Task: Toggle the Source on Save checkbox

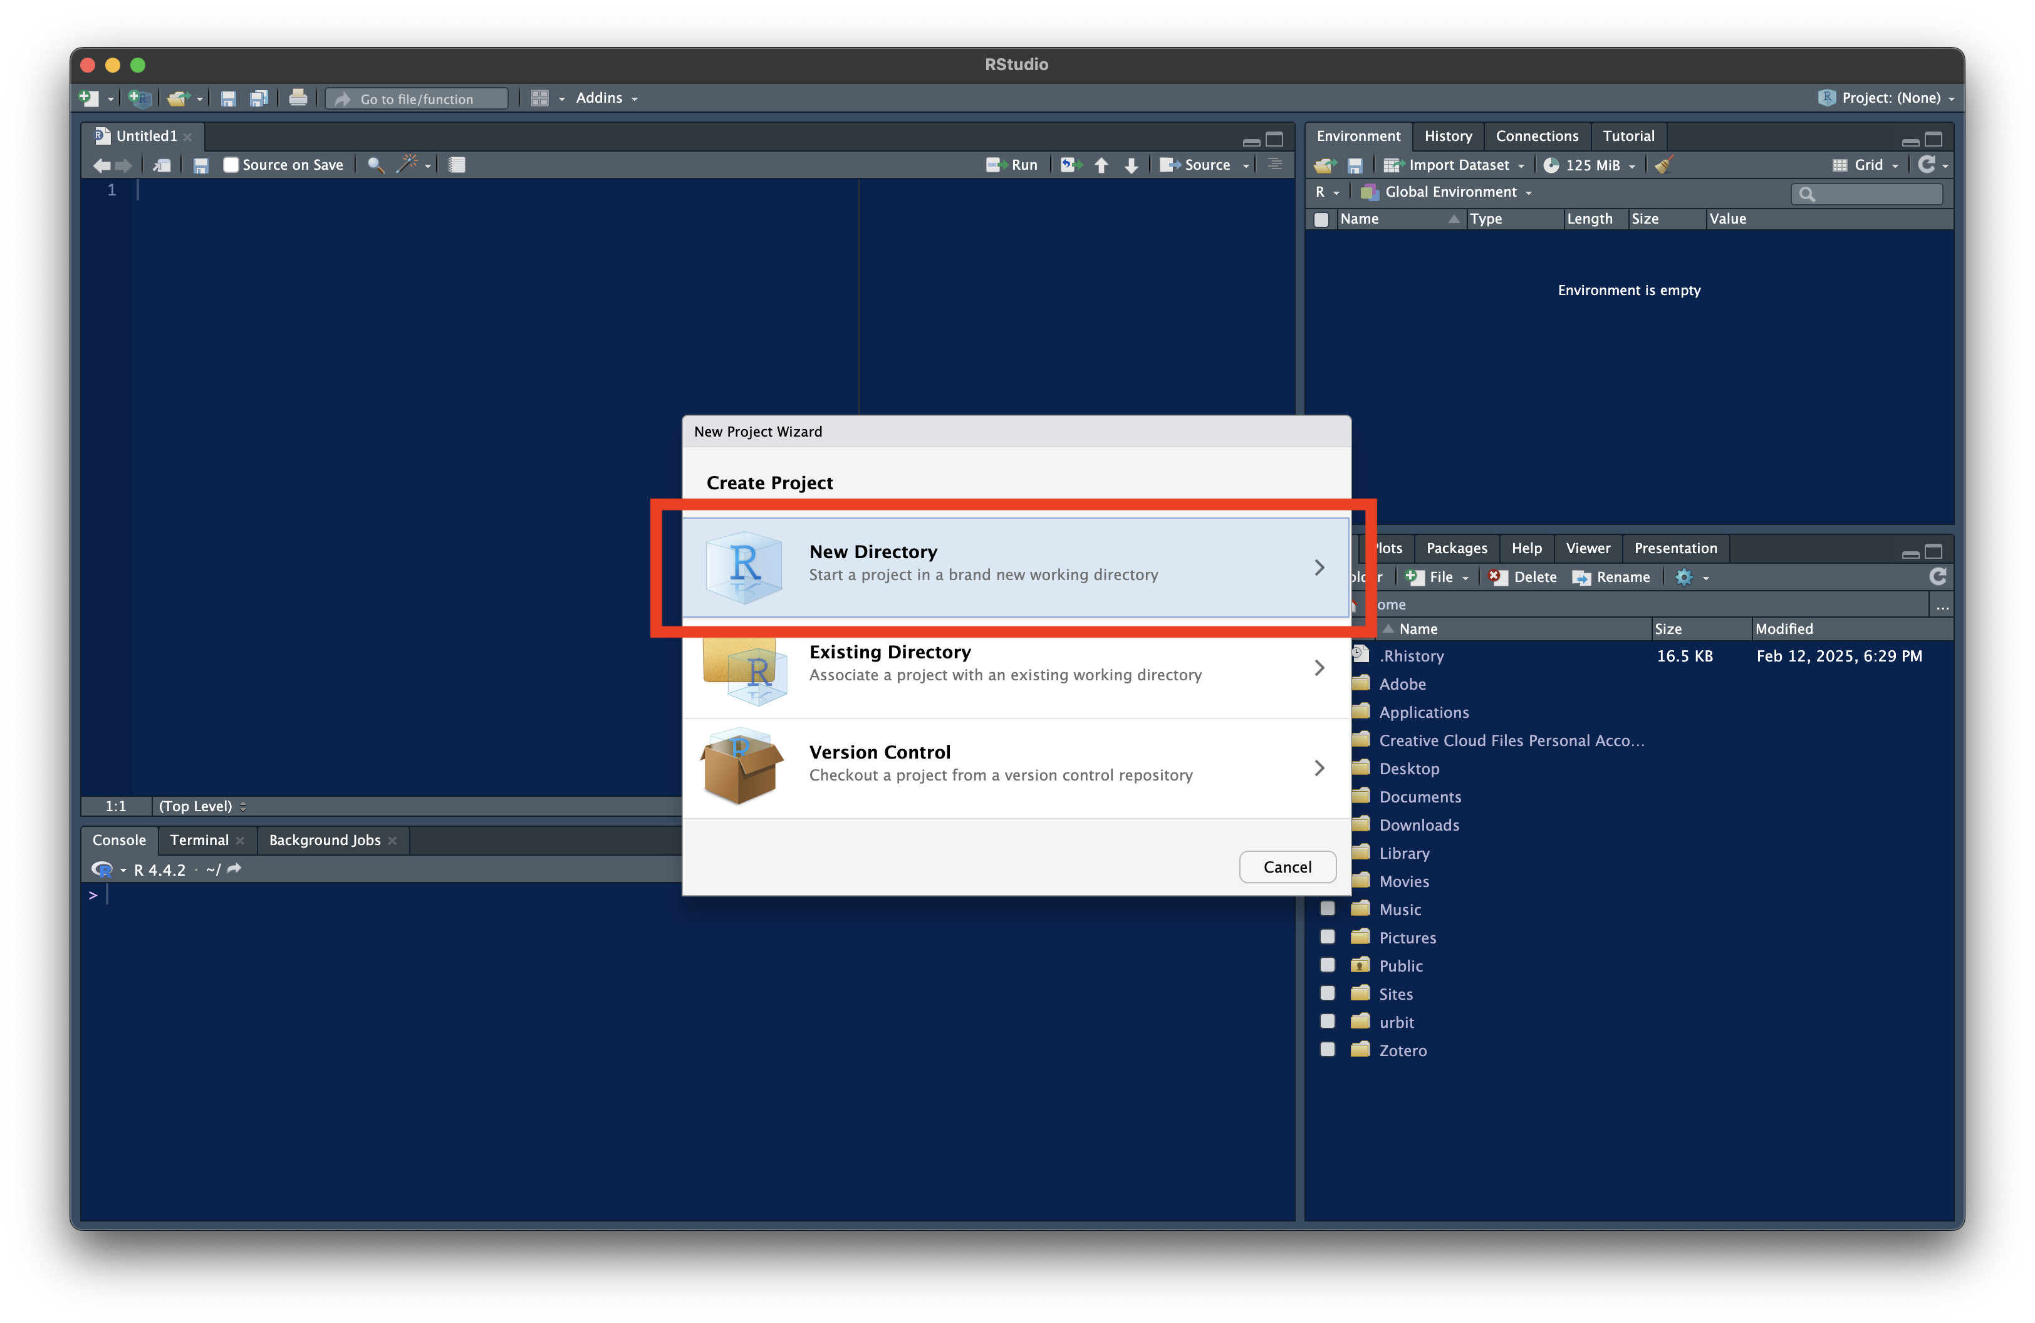Action: (x=230, y=165)
